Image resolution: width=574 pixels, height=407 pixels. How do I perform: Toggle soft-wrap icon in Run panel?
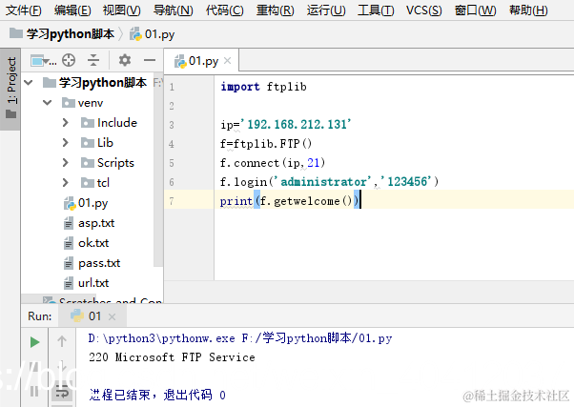[62, 393]
